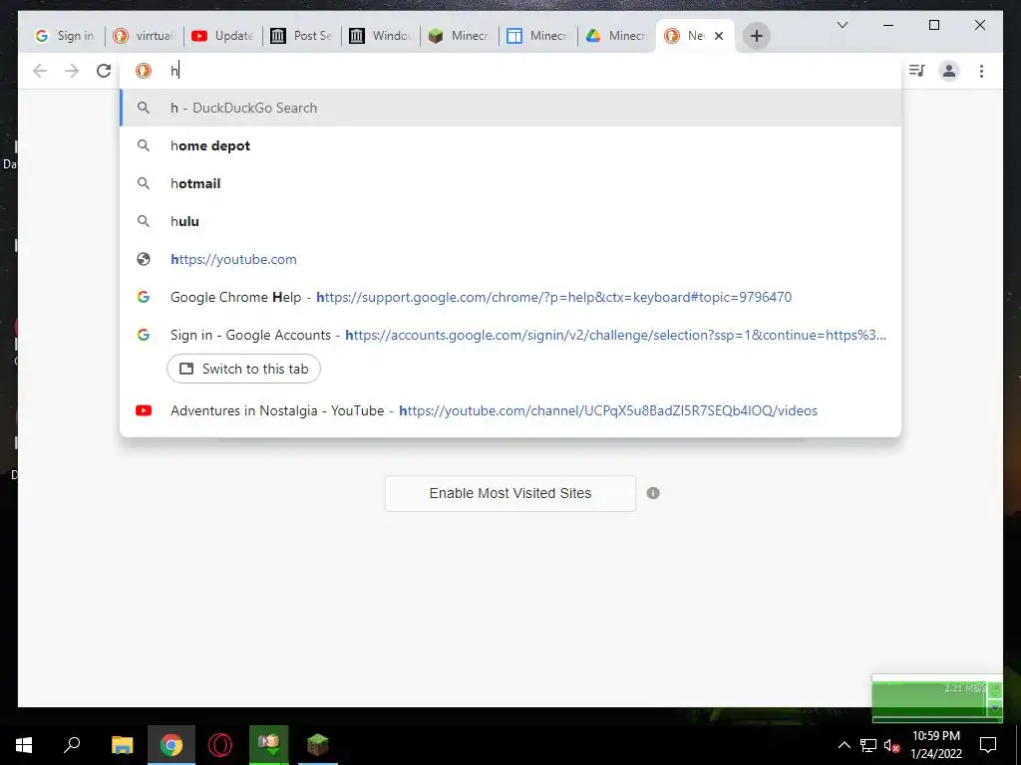Click the browser forward arrow
Viewport: 1021px width, 765px height.
[72, 71]
